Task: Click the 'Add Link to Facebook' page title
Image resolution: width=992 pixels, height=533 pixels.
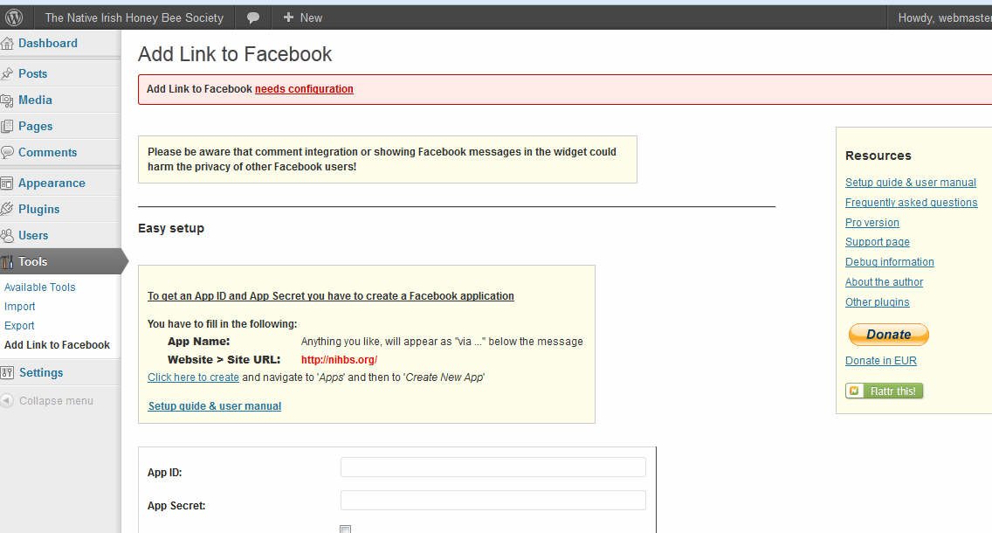Action: point(235,54)
